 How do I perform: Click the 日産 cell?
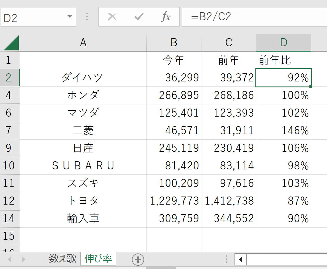(x=83, y=148)
